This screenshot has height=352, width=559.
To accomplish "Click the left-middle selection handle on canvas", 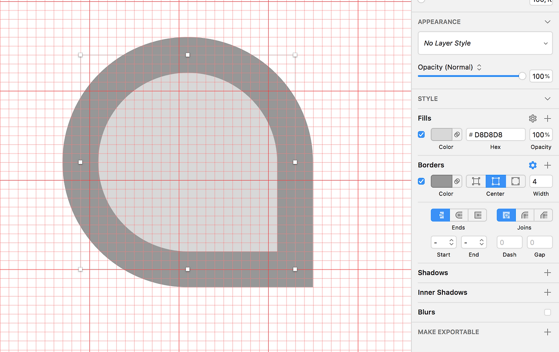I will [80, 162].
